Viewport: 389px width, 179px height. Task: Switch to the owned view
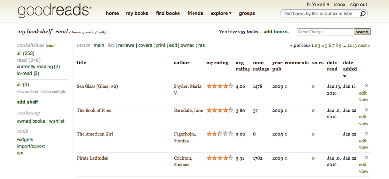click(x=187, y=45)
